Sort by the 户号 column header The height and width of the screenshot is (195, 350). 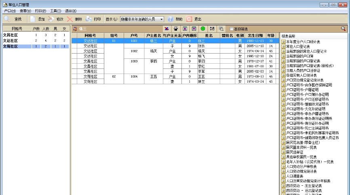click(134, 35)
